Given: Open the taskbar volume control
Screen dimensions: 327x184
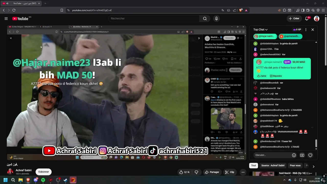Looking at the screenshot, I should (x=305, y=180).
